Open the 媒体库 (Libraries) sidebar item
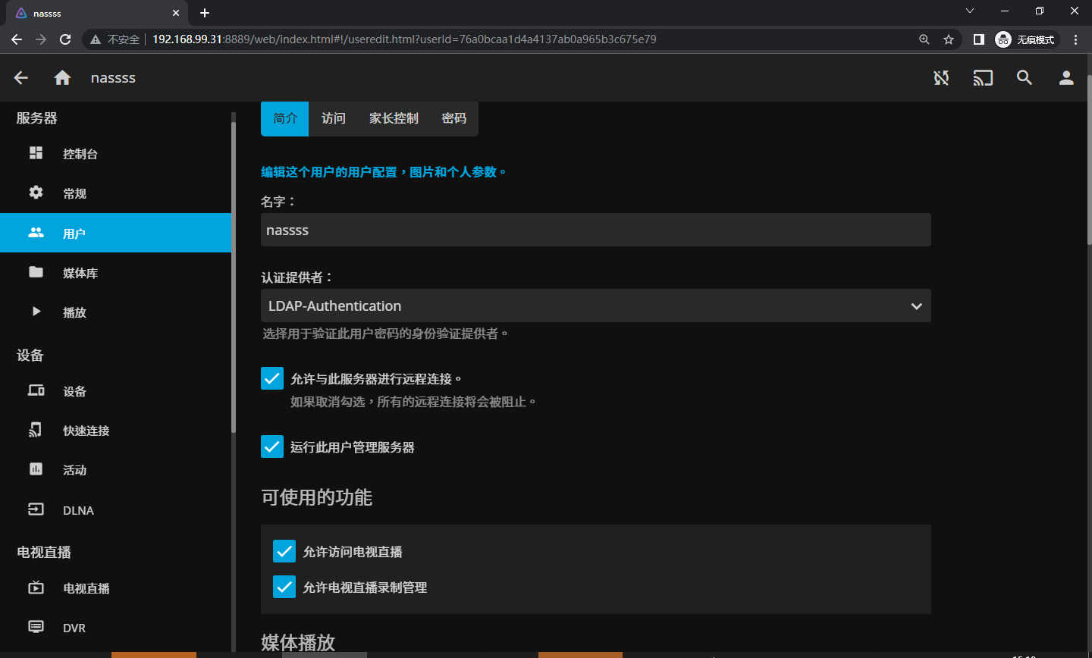This screenshot has width=1092, height=658. click(36, 272)
